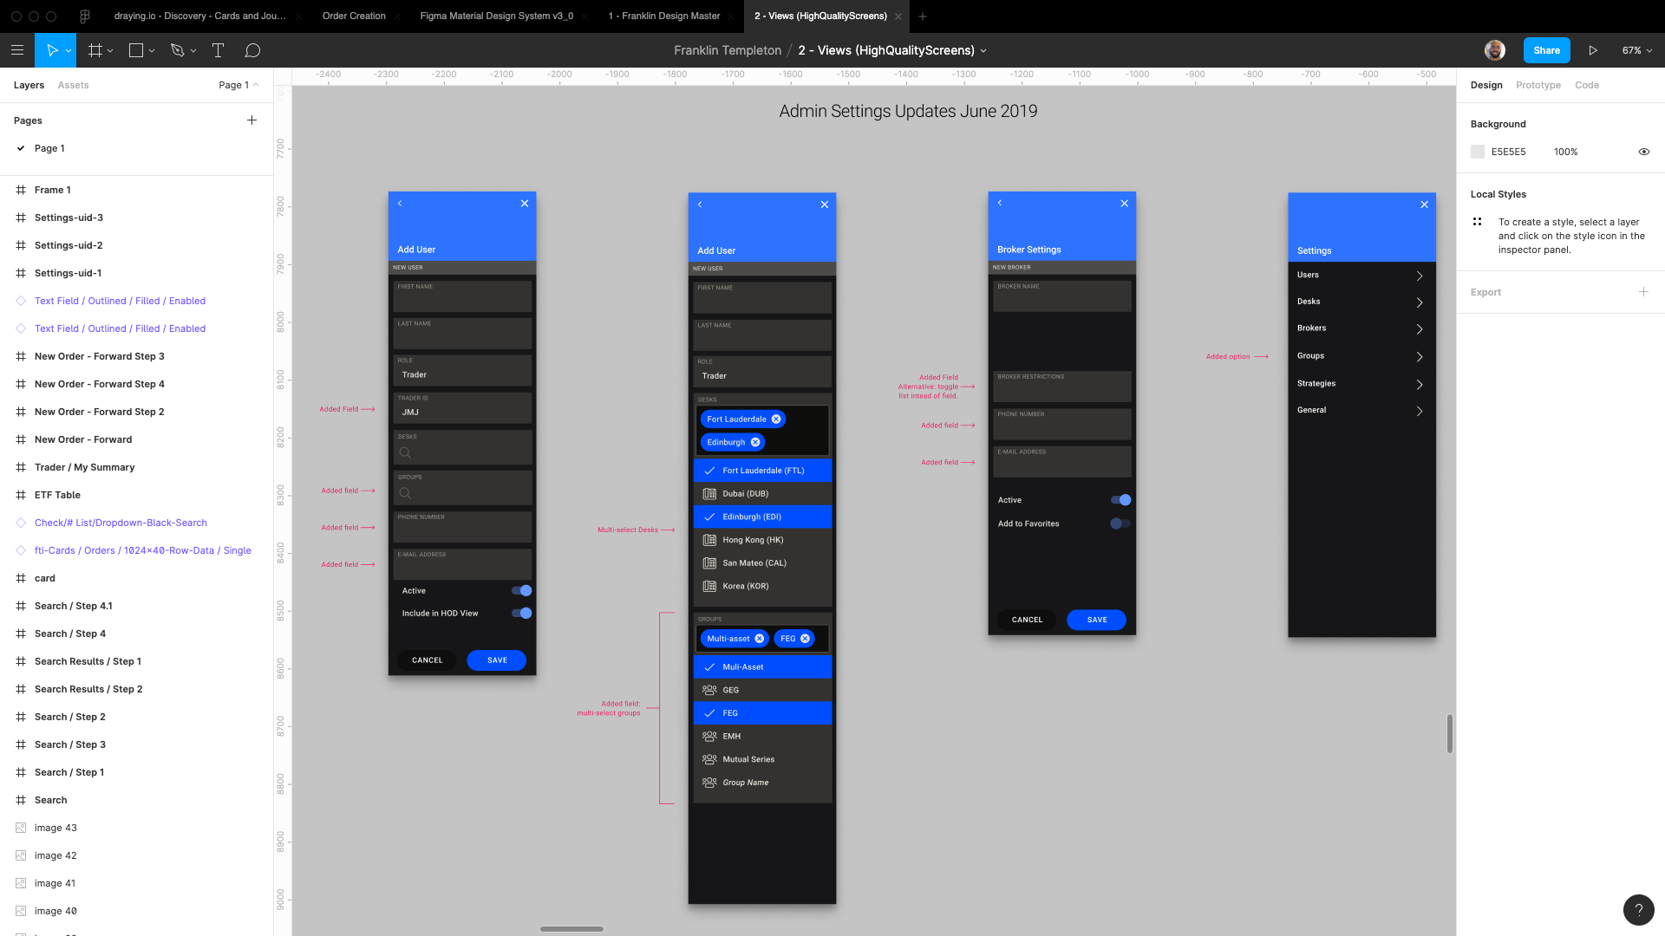Click the blue Share button

(x=1546, y=50)
